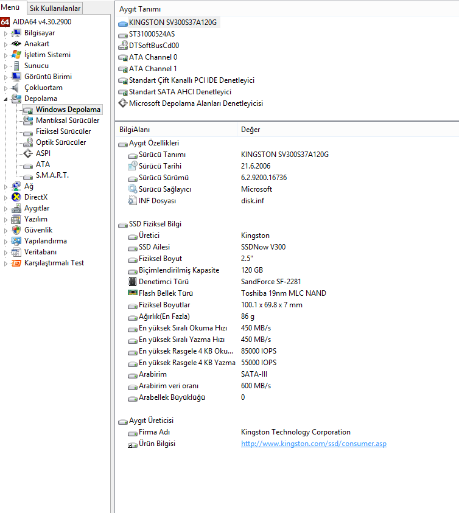Click the Flash Bellek Türü memory icon
The width and height of the screenshot is (459, 513).
coord(132,293)
